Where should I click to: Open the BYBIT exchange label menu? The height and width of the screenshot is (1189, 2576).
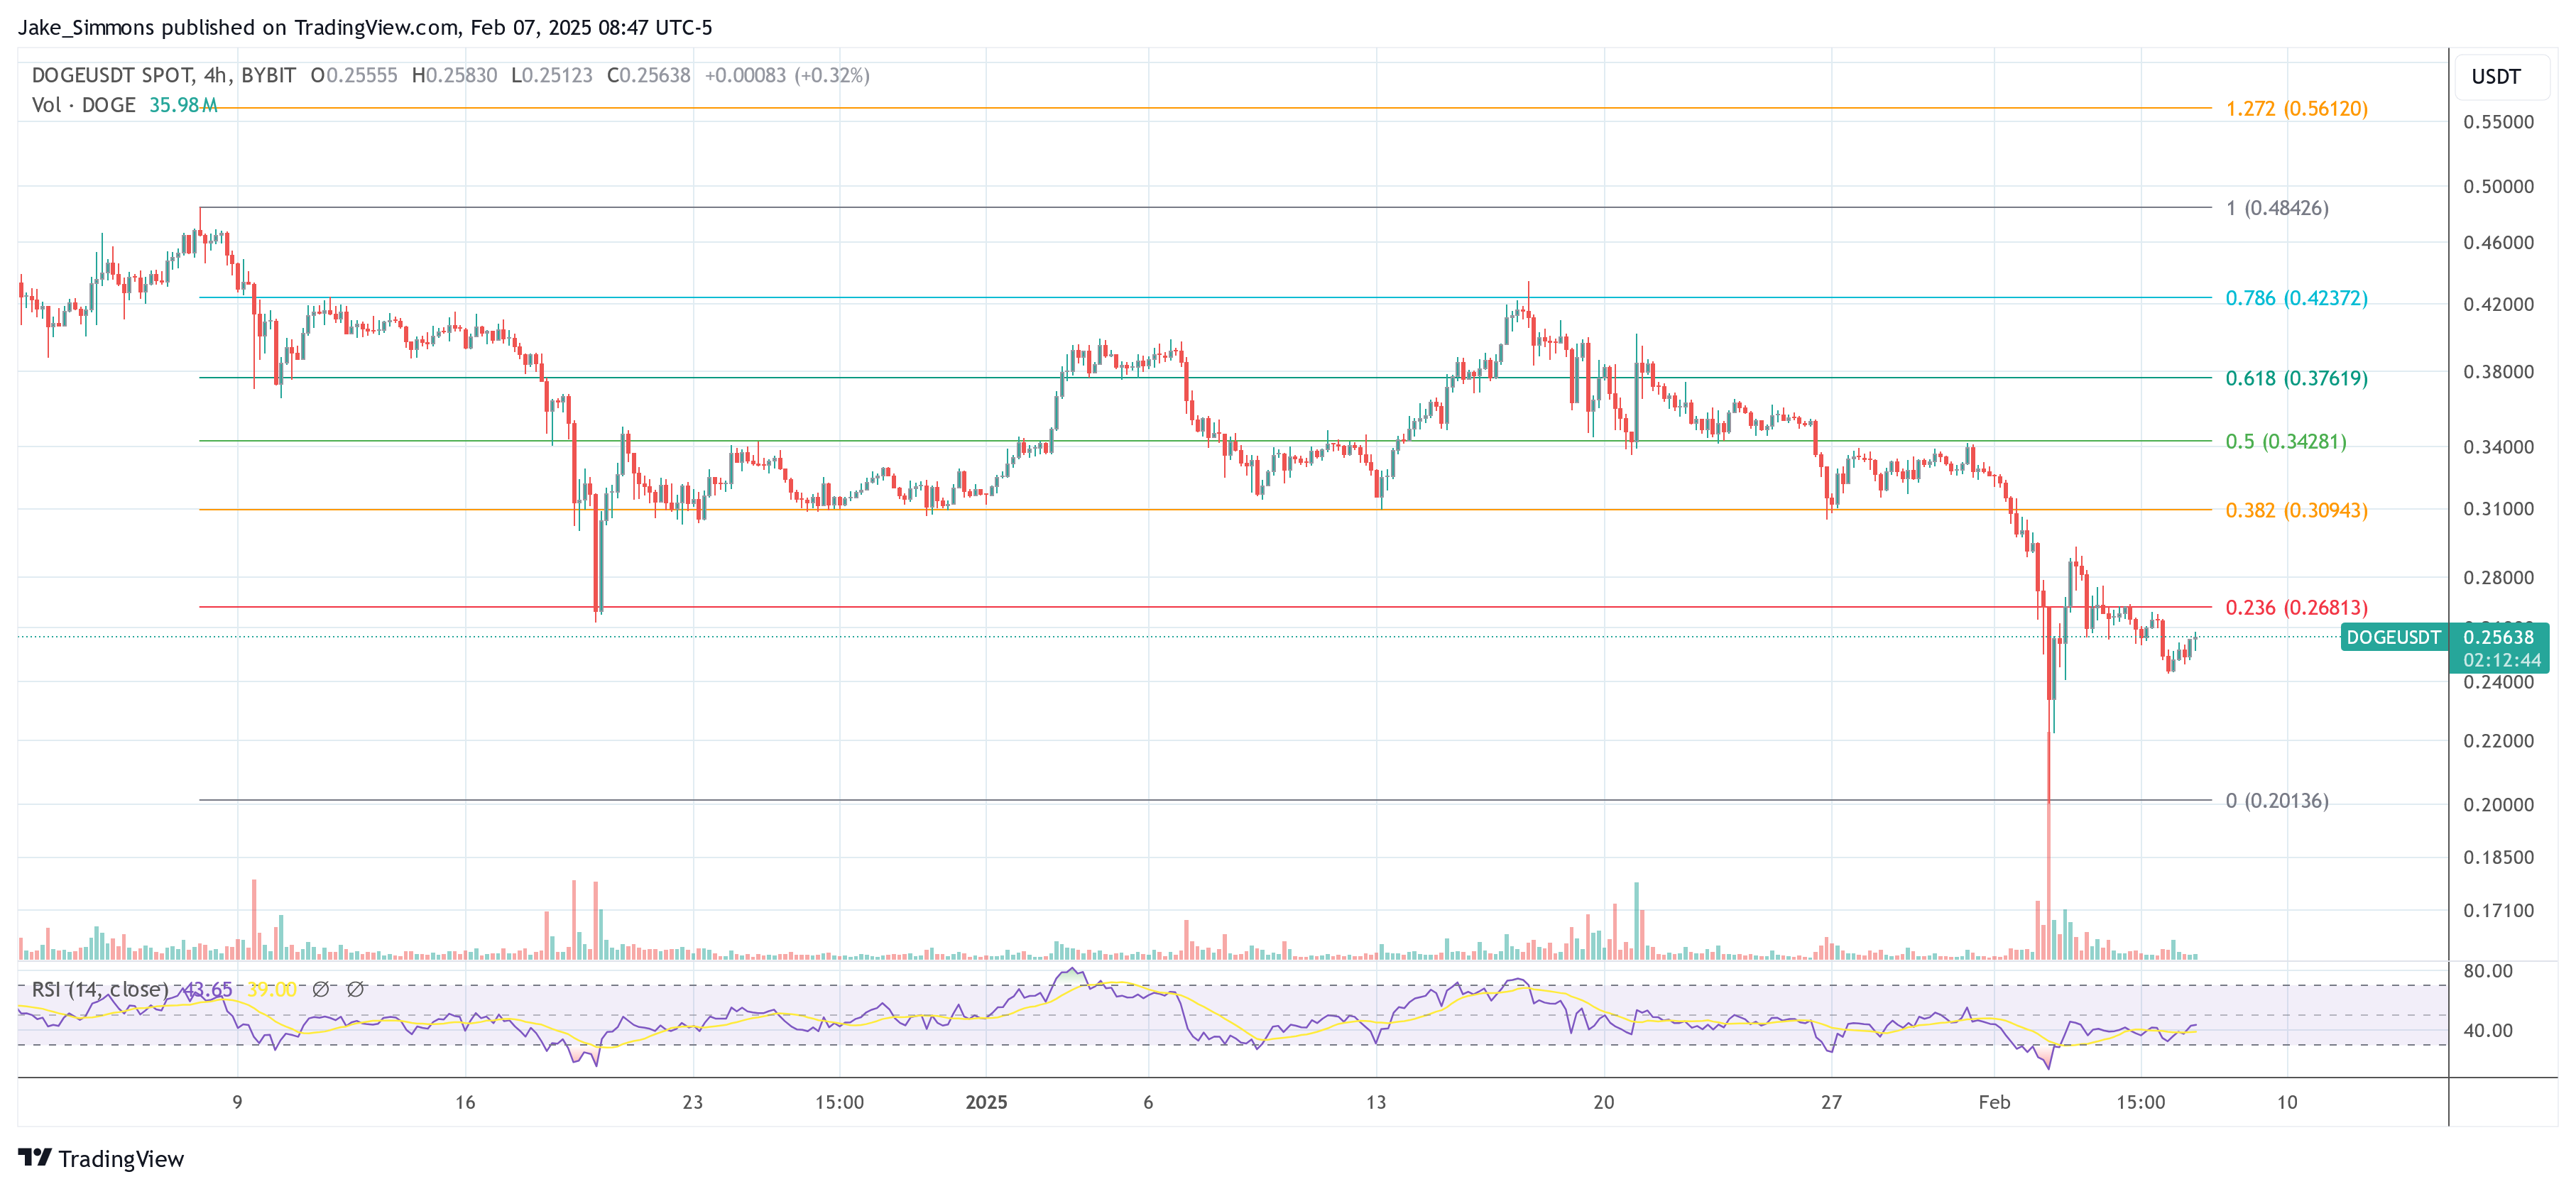point(270,75)
